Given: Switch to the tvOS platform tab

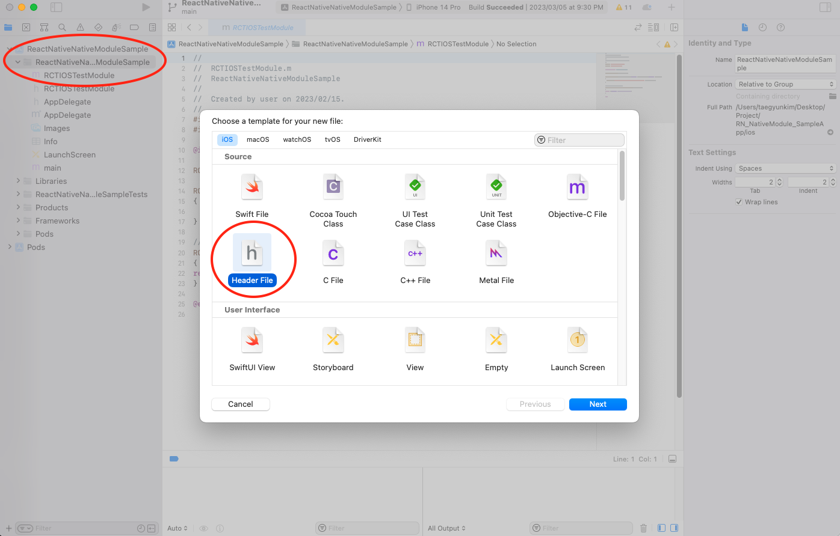Looking at the screenshot, I should click(x=333, y=139).
